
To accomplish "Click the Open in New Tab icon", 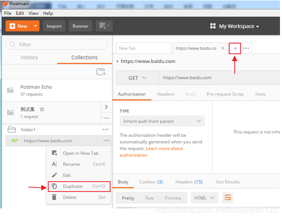I will [54, 153].
